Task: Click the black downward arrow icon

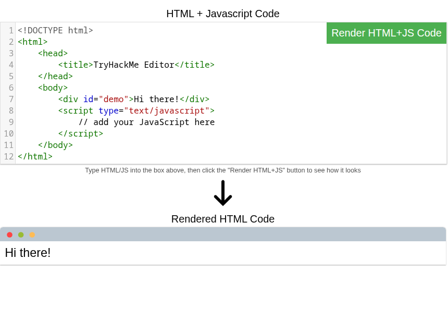Action: (223, 193)
